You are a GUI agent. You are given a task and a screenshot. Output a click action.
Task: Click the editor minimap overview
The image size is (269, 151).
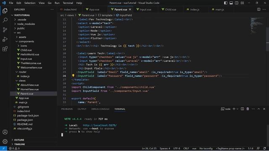tap(257, 26)
